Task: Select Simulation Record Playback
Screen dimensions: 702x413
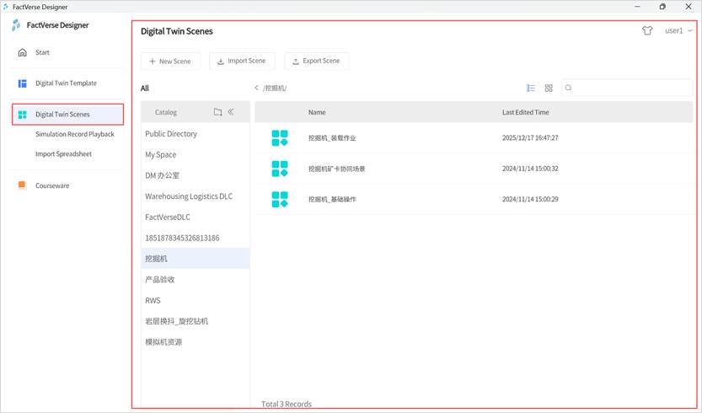Action: pyautogui.click(x=74, y=134)
